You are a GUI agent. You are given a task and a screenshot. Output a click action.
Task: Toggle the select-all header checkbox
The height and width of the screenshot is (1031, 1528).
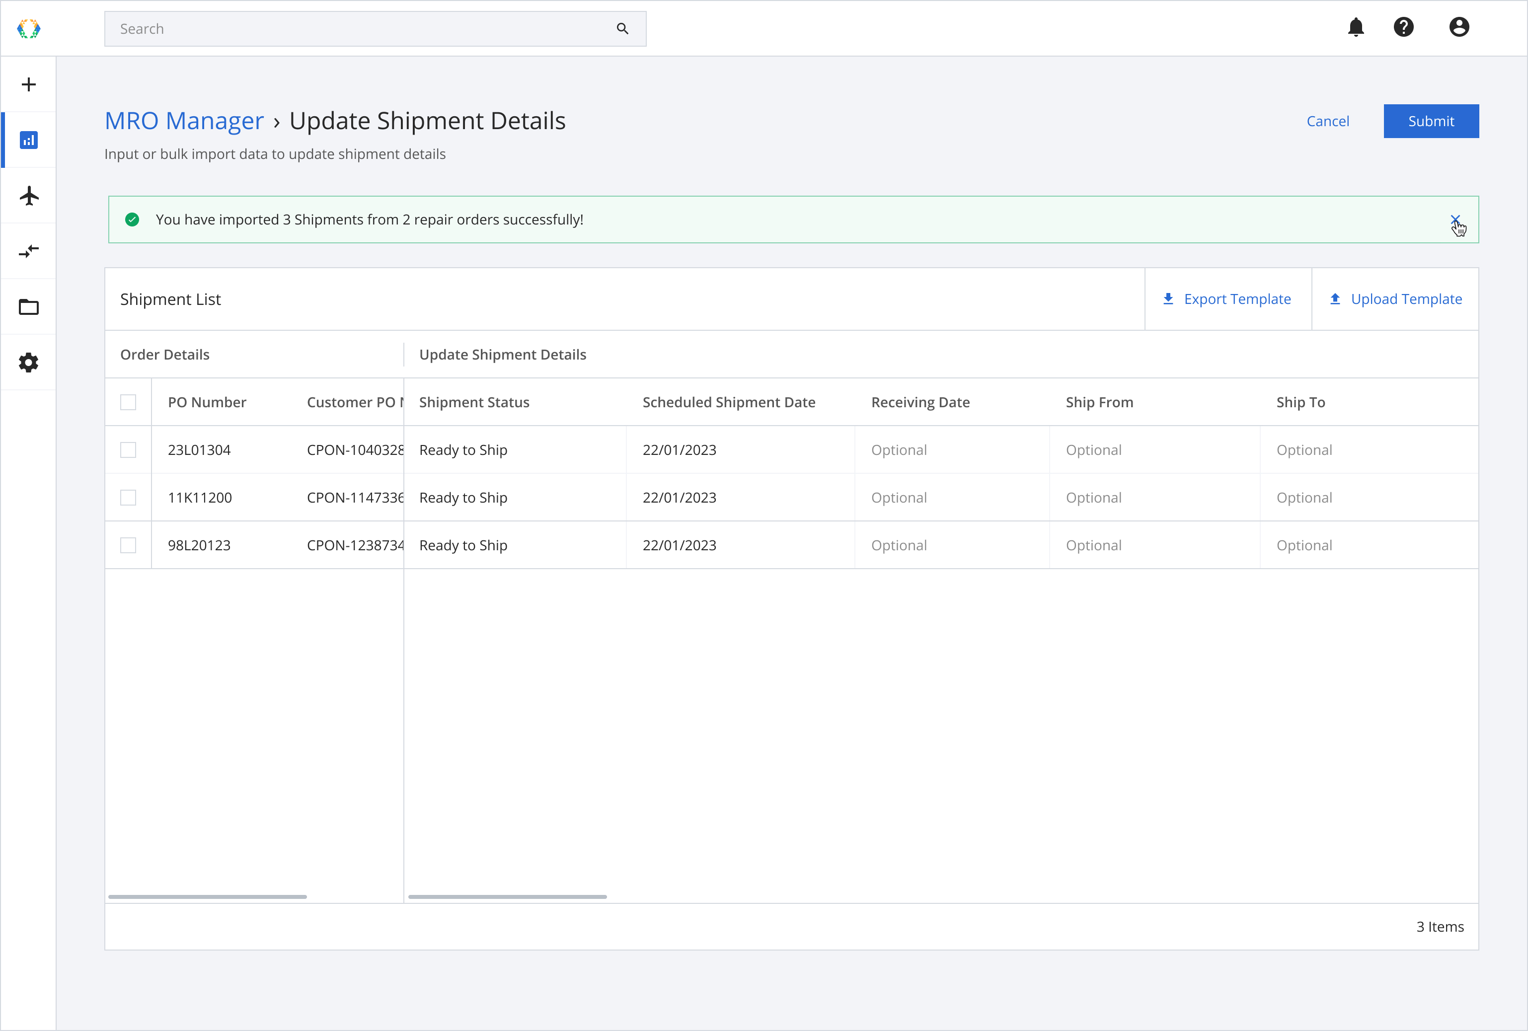[x=128, y=402]
